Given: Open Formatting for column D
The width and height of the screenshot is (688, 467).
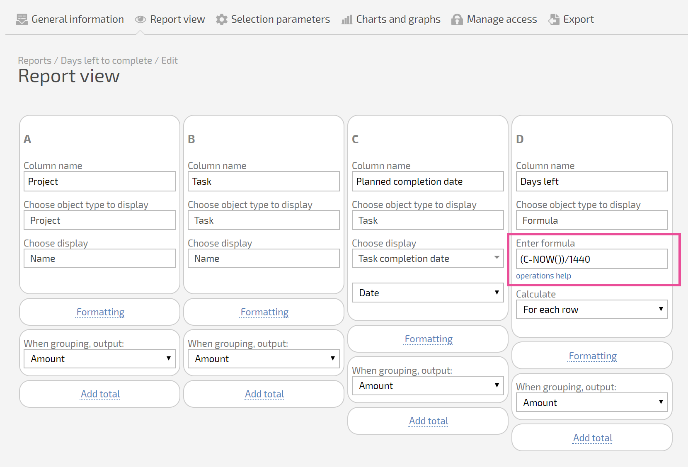Looking at the screenshot, I should (x=593, y=356).
